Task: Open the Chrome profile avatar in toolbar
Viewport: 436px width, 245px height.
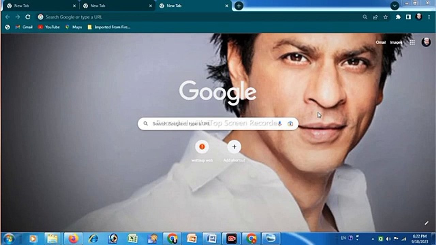Action: pyautogui.click(x=419, y=17)
